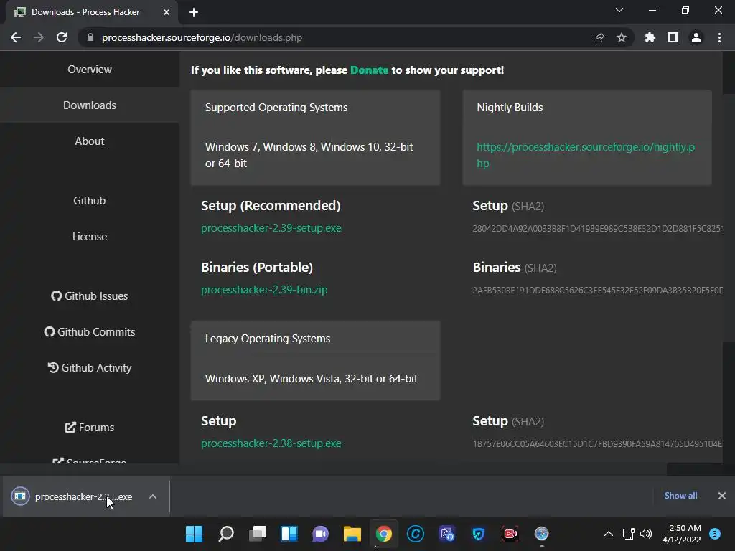
Task: Open the Chat taskbar icon
Action: [x=321, y=534]
